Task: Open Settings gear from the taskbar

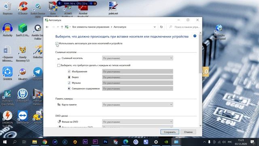Action: (156, 142)
